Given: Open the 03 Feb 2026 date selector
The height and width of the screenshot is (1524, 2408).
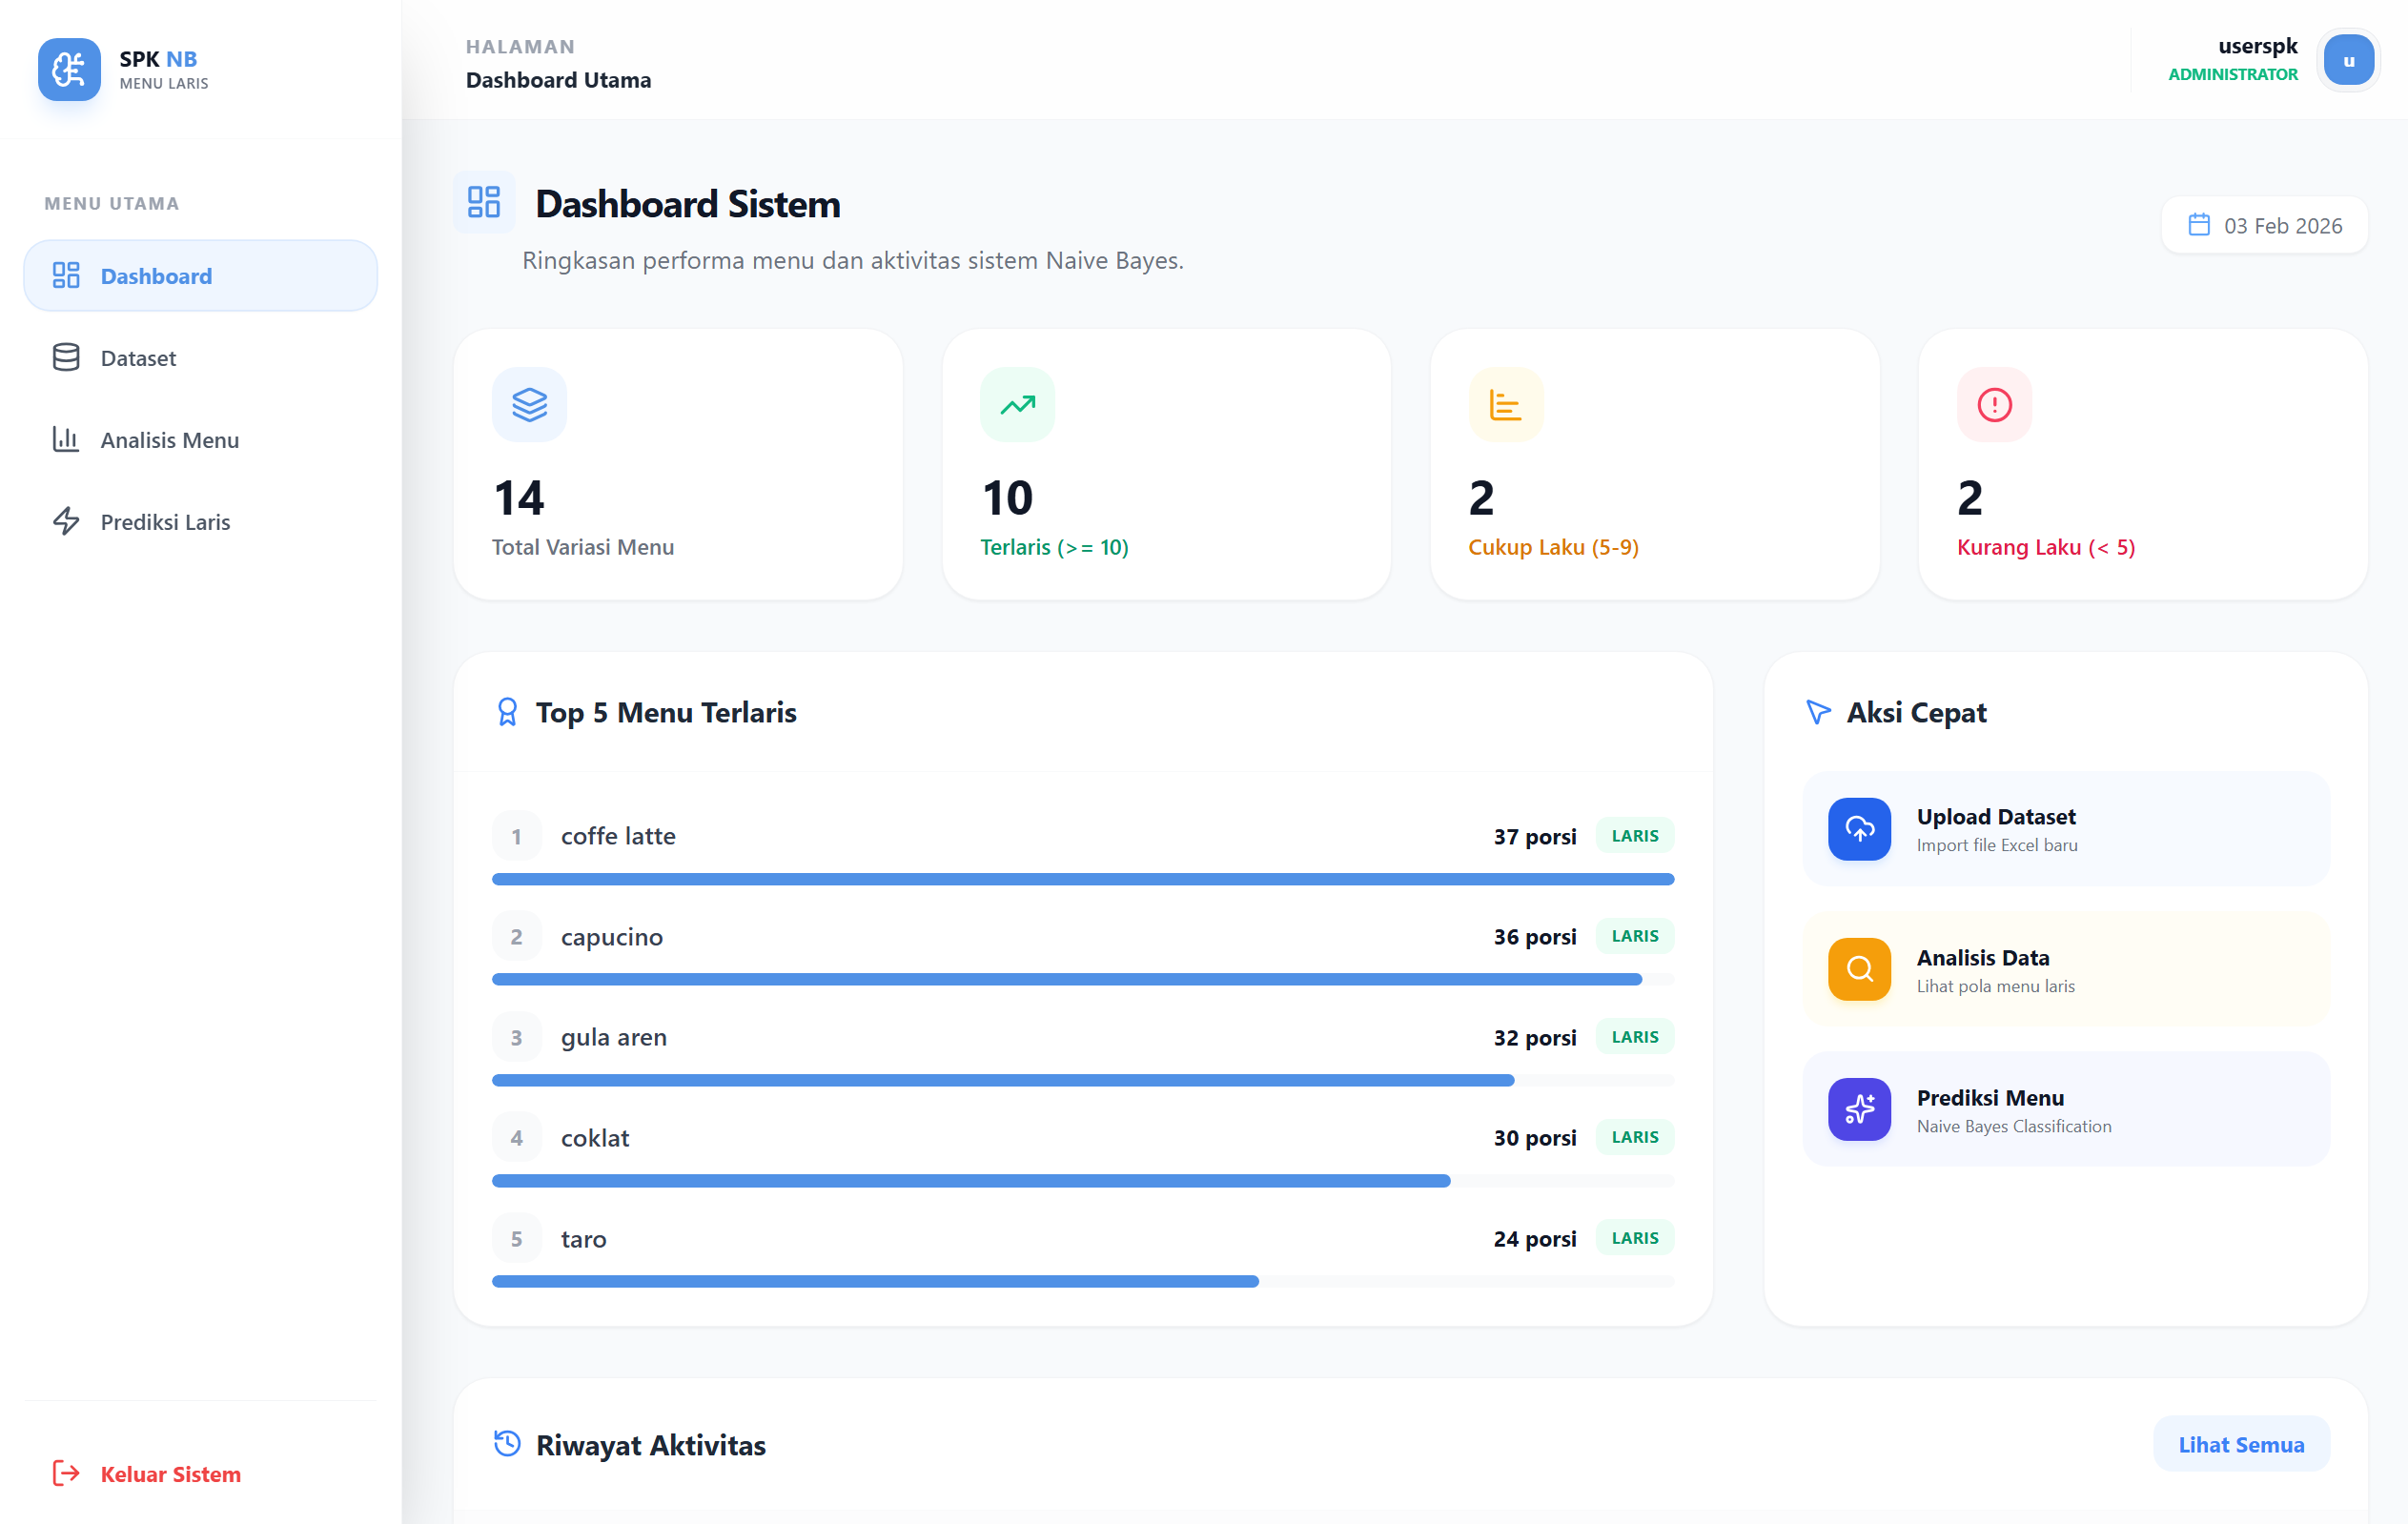Looking at the screenshot, I should pos(2264,224).
